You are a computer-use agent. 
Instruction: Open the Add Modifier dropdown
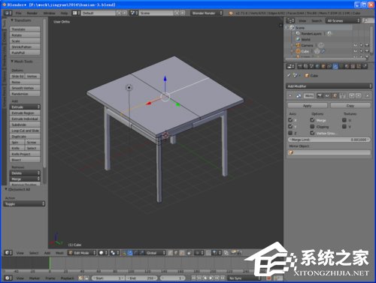tap(329, 86)
